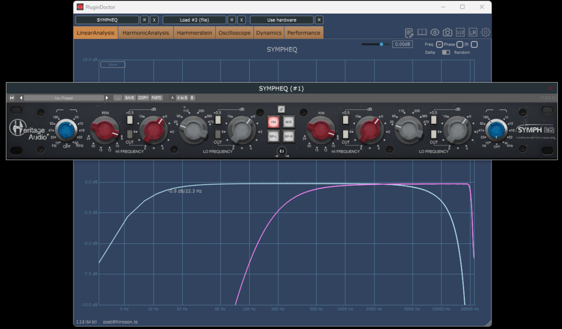Click the PluginDoctor app icon in title bar
Screen dimensions: 562x329
(x=80, y=7)
